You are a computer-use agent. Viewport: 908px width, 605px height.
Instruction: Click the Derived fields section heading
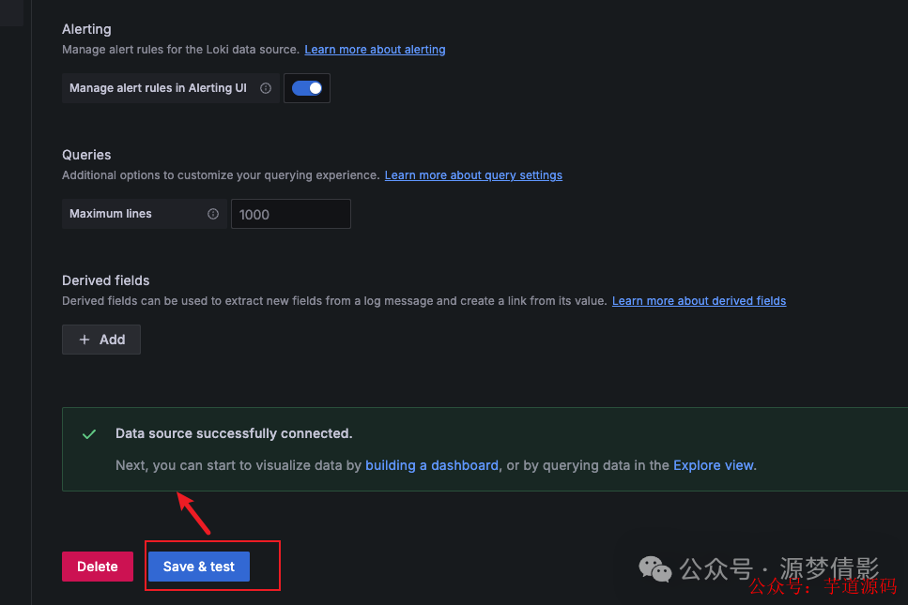coord(105,280)
